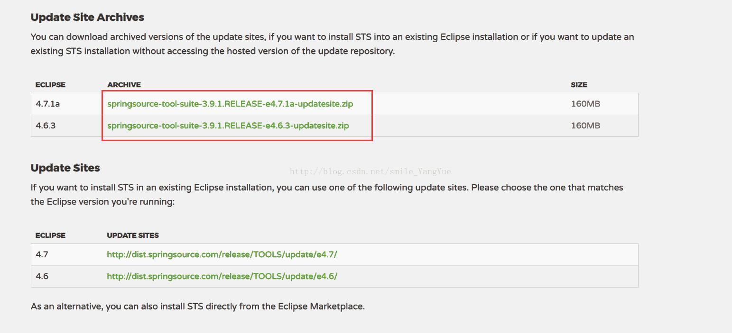Select the 4.7.1a Eclipse version cell
732x333 pixels.
pyautogui.click(x=48, y=104)
